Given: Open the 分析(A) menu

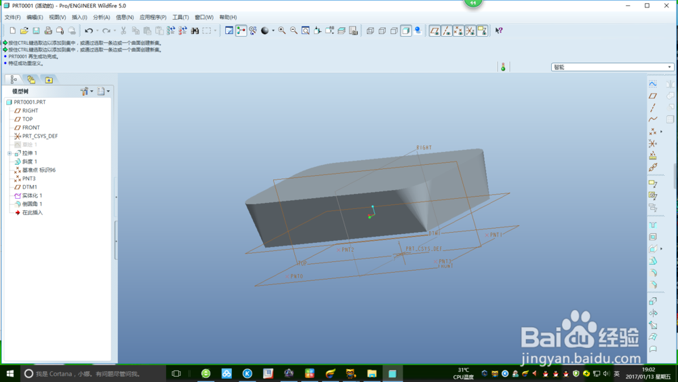Looking at the screenshot, I should (x=102, y=18).
